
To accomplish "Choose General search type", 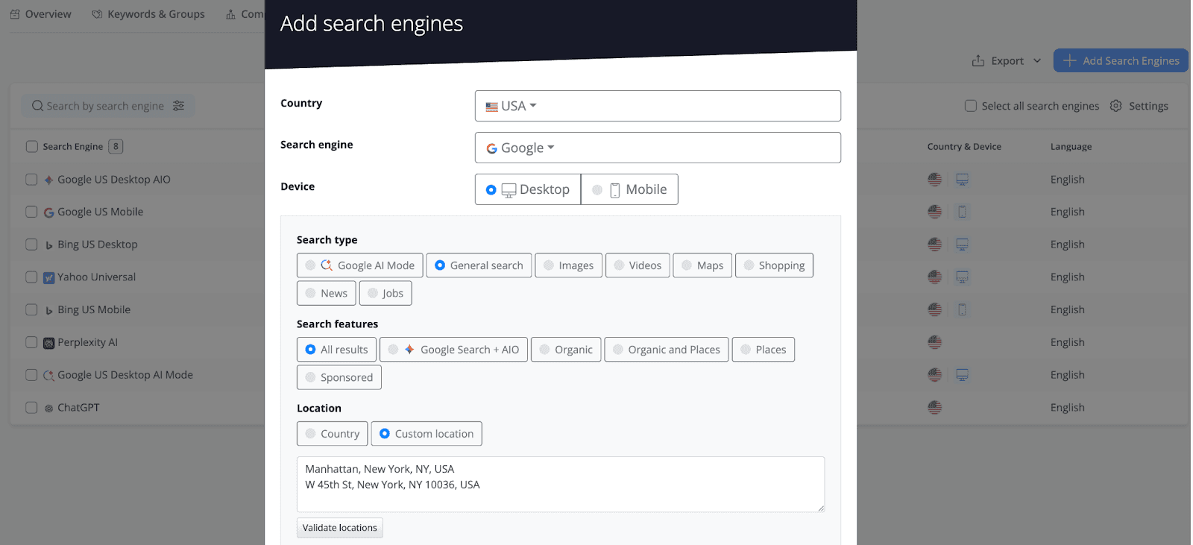I will 479,265.
